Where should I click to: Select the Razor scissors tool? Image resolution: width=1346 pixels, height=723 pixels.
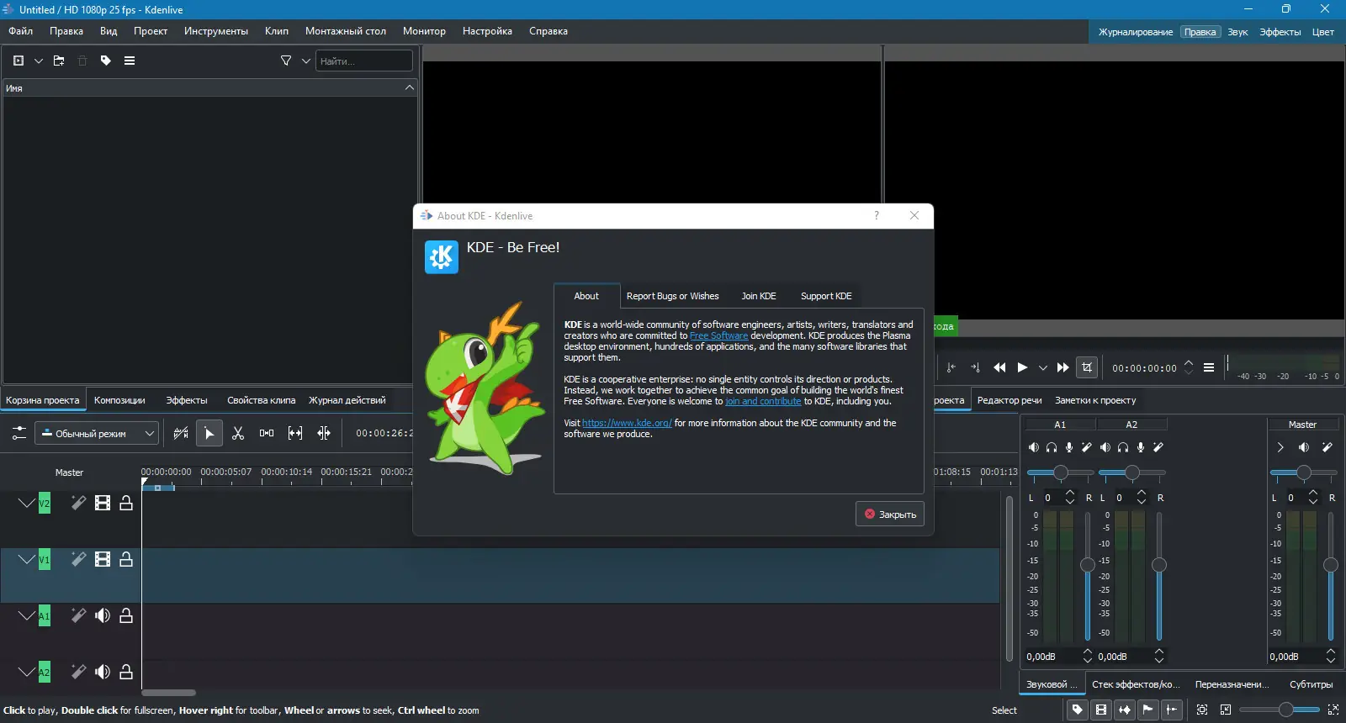pyautogui.click(x=238, y=433)
